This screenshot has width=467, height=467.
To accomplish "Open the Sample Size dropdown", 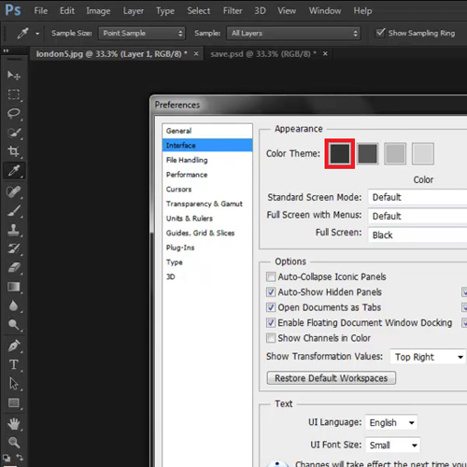I will (x=142, y=34).
